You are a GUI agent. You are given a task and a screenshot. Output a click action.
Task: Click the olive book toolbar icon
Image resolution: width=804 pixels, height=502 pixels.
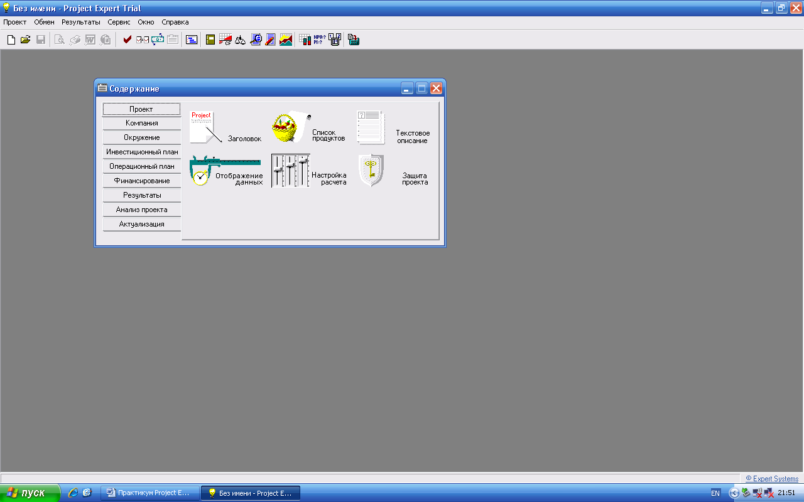click(211, 40)
